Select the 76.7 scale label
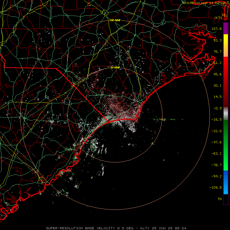Image resolution: width=230 pixels, height=230 pixels. 217,51
